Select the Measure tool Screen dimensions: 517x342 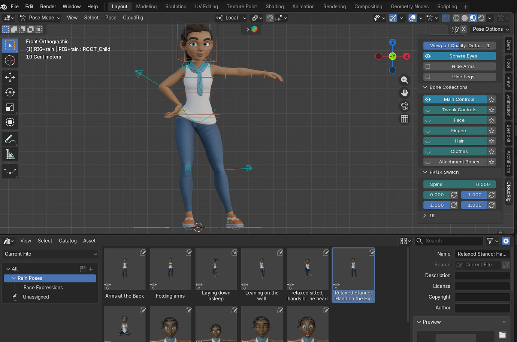click(10, 154)
